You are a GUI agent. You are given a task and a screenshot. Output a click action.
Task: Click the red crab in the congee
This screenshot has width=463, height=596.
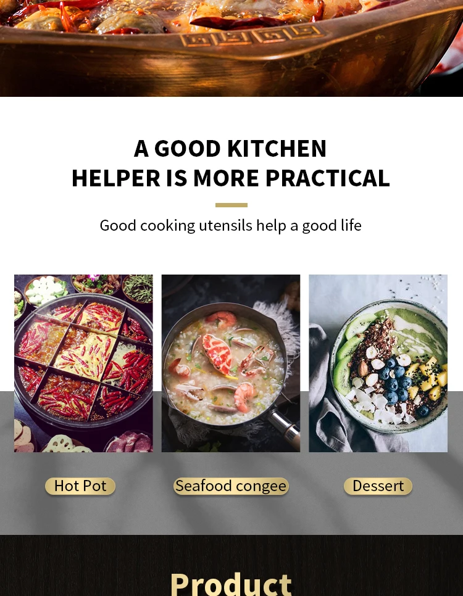pyautogui.click(x=217, y=353)
